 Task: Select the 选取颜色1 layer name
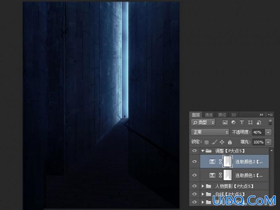click(249, 175)
